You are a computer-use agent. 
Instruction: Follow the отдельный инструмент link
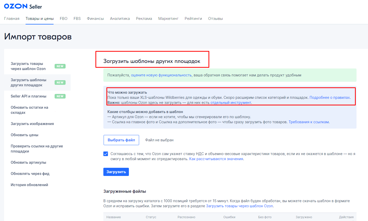point(231,103)
